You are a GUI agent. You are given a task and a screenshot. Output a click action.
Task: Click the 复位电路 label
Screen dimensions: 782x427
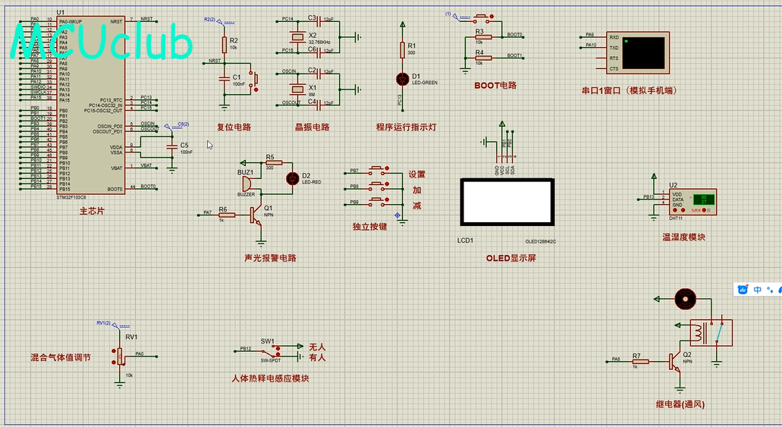click(234, 127)
